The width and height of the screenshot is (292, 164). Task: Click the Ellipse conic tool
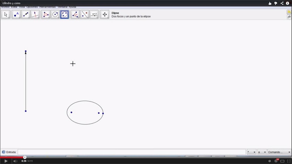(65, 14)
